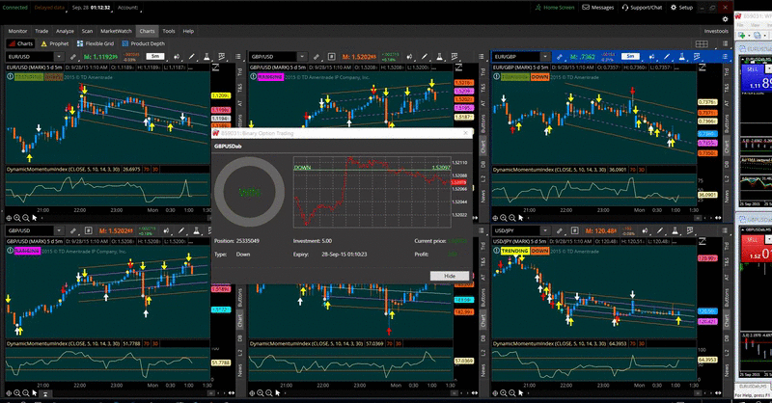Click the patterns icon on EUR/USD chart toolbar
The image size is (772, 403).
[222, 57]
